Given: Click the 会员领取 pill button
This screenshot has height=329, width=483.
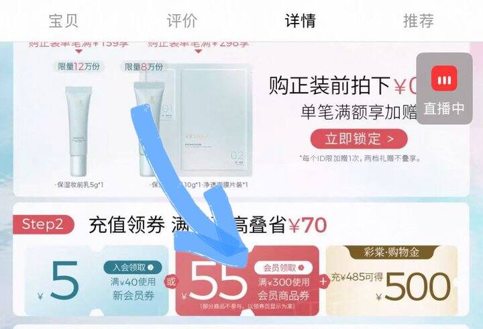Looking at the screenshot, I should click(283, 268).
